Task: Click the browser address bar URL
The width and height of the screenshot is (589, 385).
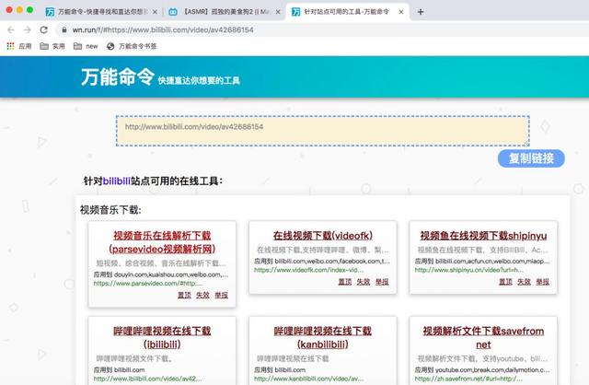Action: (163, 29)
